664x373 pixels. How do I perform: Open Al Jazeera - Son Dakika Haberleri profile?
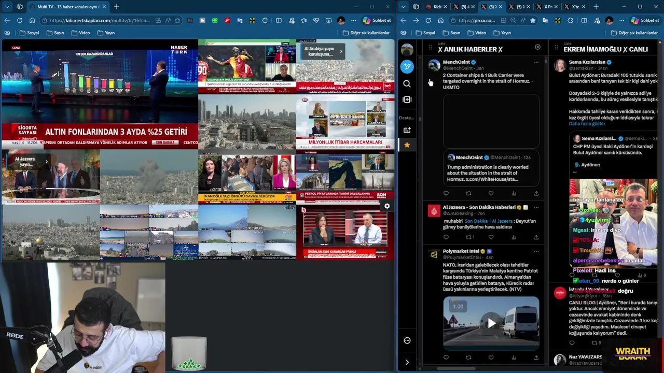coord(479,207)
